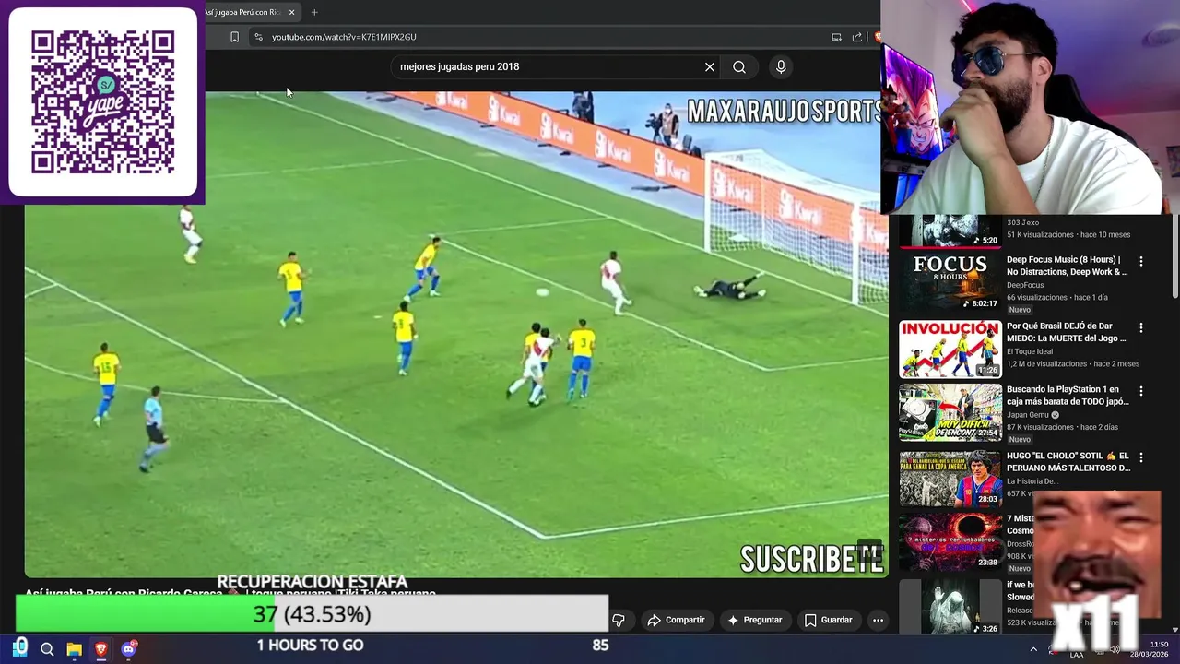This screenshot has width=1180, height=664.
Task: Open options menu for PlayStation 1 video
Action: (1141, 391)
